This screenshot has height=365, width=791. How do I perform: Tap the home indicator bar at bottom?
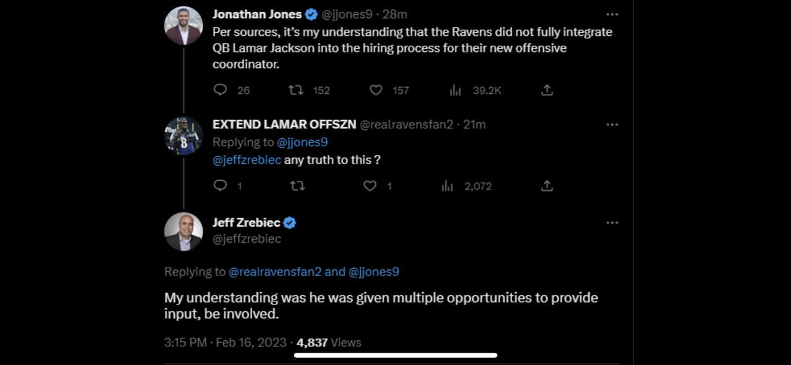point(395,355)
